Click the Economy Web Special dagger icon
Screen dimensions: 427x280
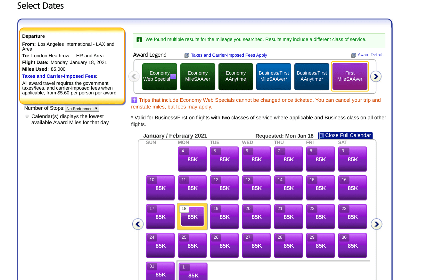coord(173,77)
